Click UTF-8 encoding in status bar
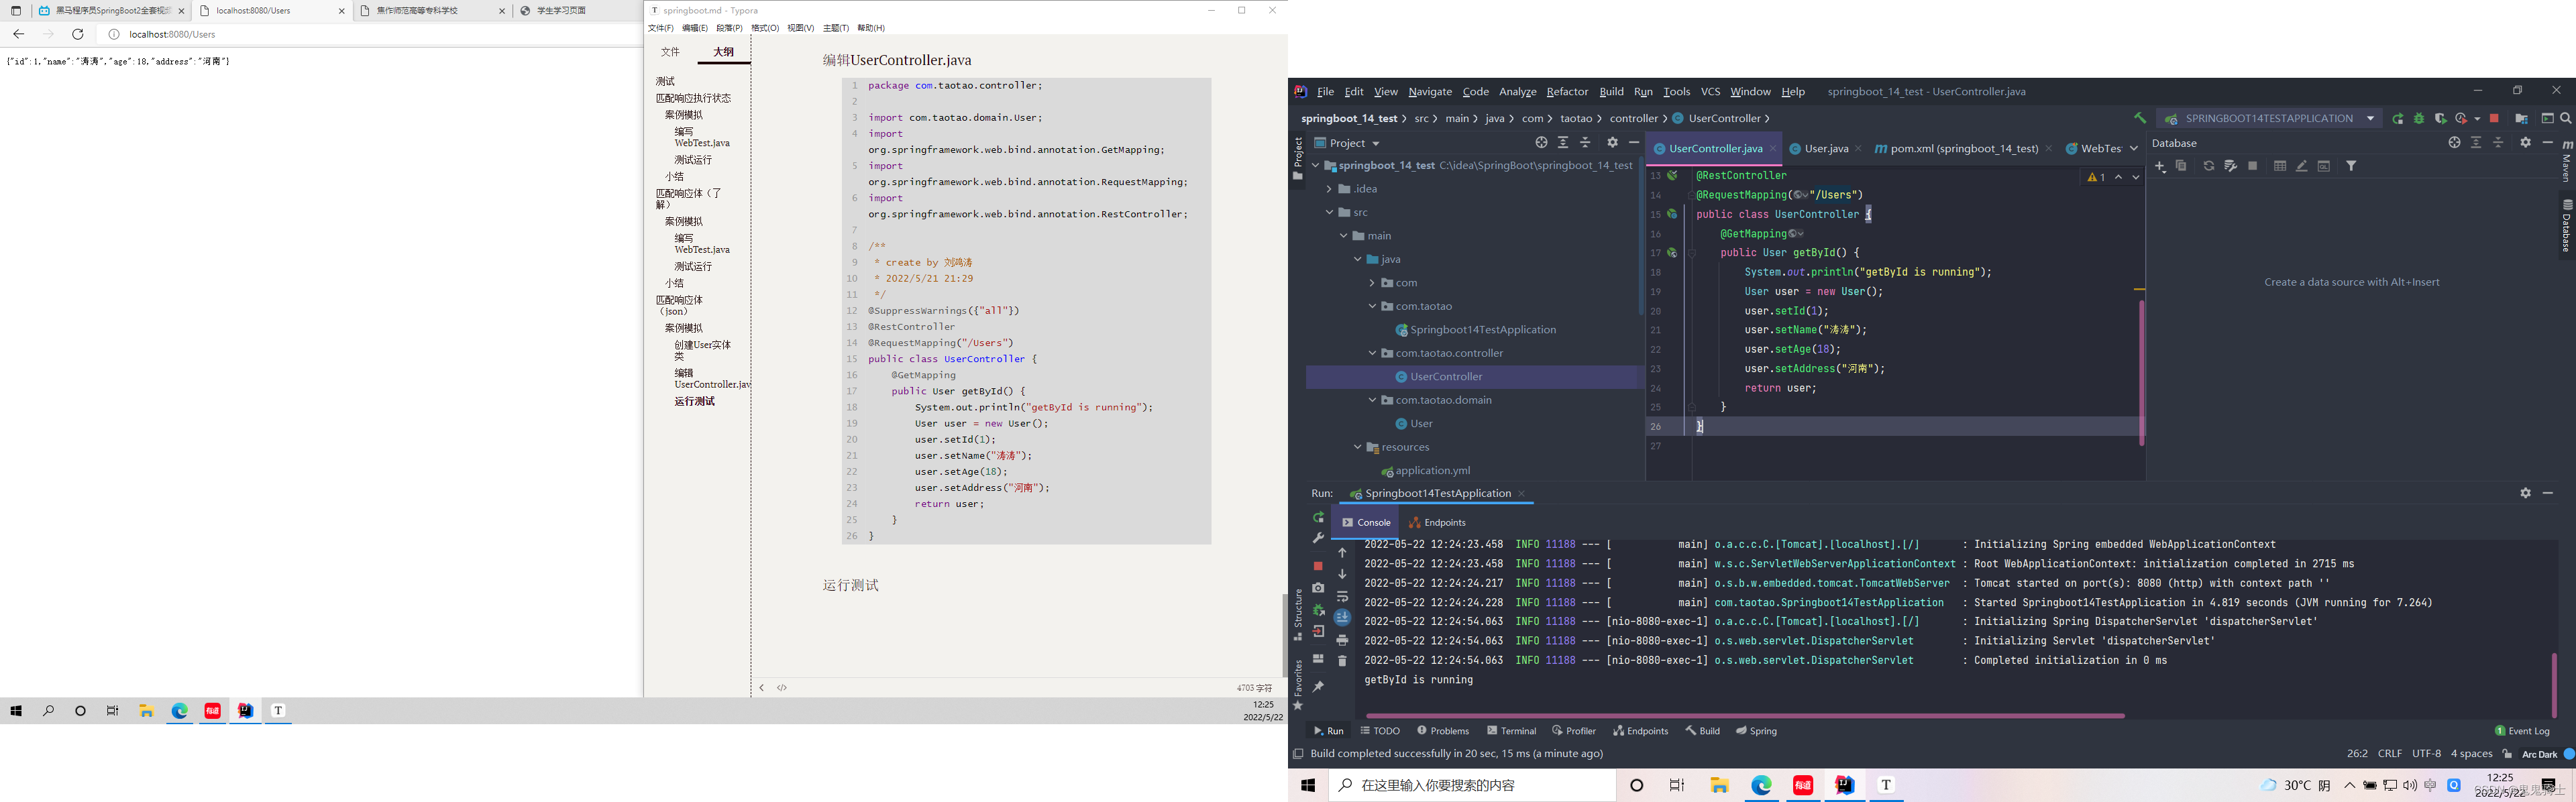 tap(2426, 754)
